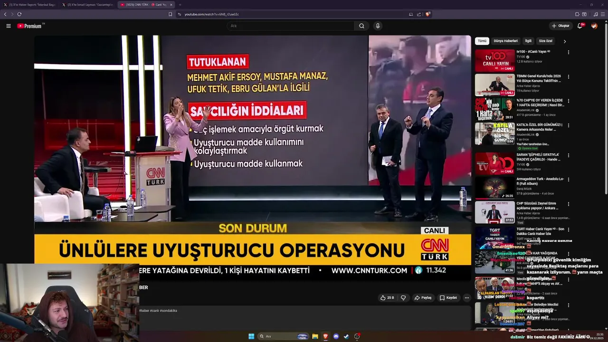Open the YouTube hamburger guide menu
The image size is (608, 342).
pos(9,26)
